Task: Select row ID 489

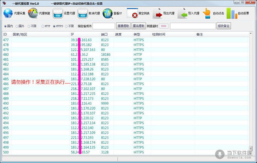Action: (6, 99)
